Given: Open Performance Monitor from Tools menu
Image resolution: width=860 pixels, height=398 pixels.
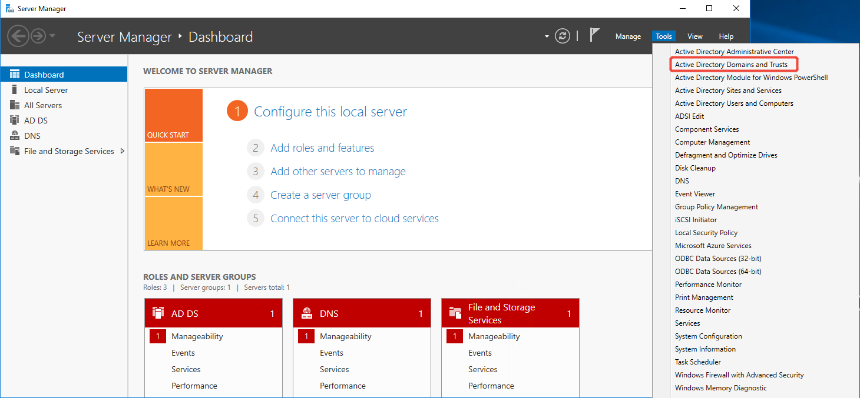Looking at the screenshot, I should click(x=708, y=285).
